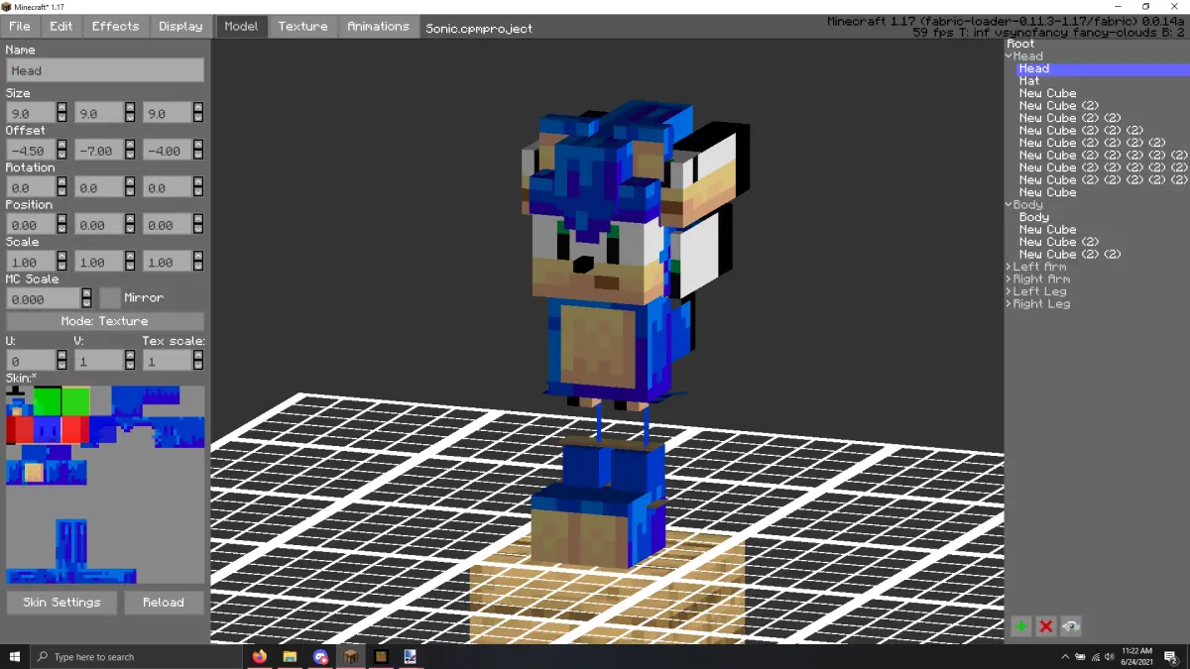Screen dimensions: 1190x669
Task: Open the notification center icon
Action: click(x=1172, y=656)
